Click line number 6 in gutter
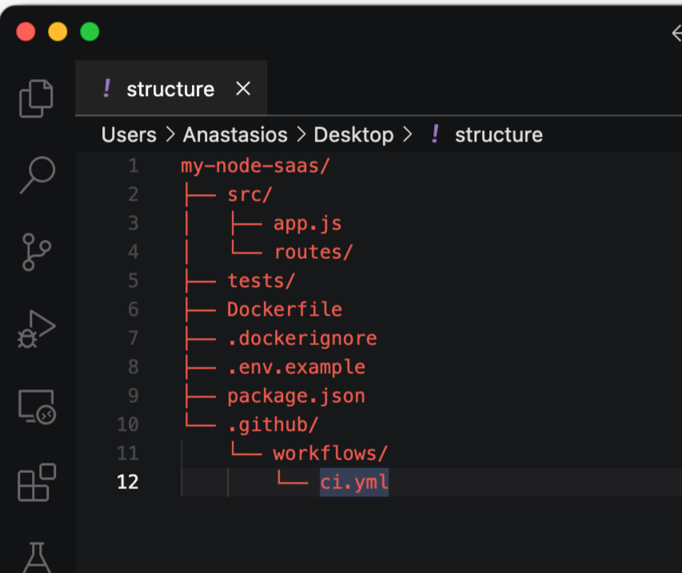Image resolution: width=682 pixels, height=573 pixels. pyautogui.click(x=132, y=309)
